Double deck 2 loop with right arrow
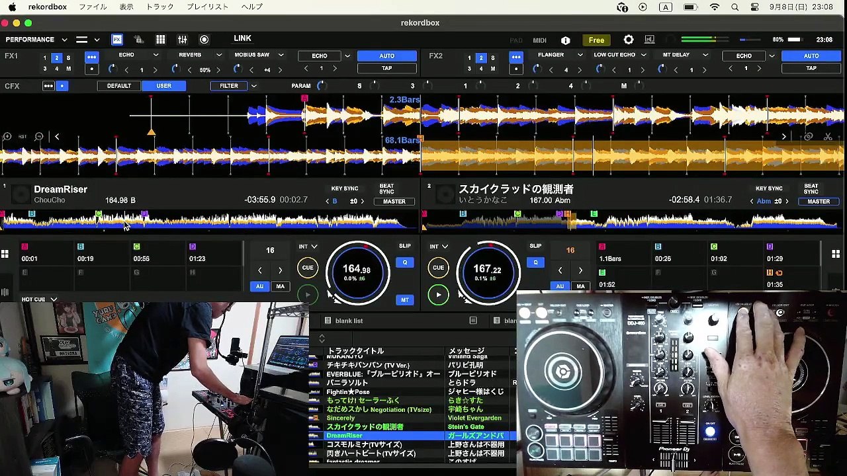 click(x=580, y=270)
